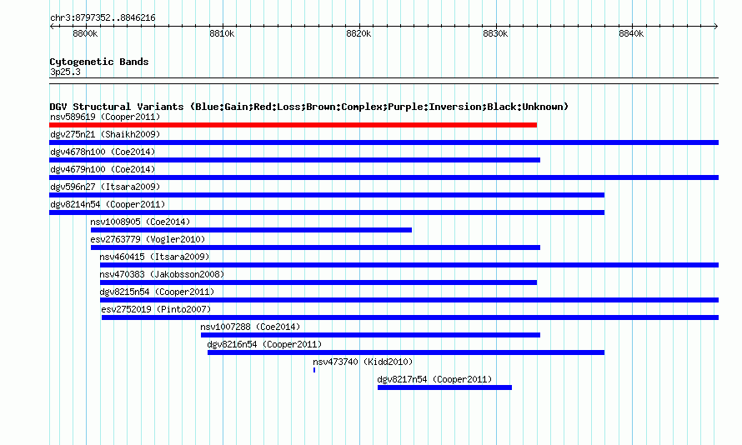Open nsv473740 (Kidd2010) label
Image resolution: width=742 pixels, height=445 pixels.
click(x=363, y=362)
